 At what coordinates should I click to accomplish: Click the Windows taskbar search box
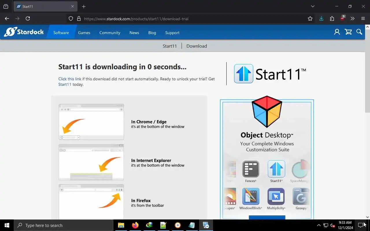pos(64,225)
